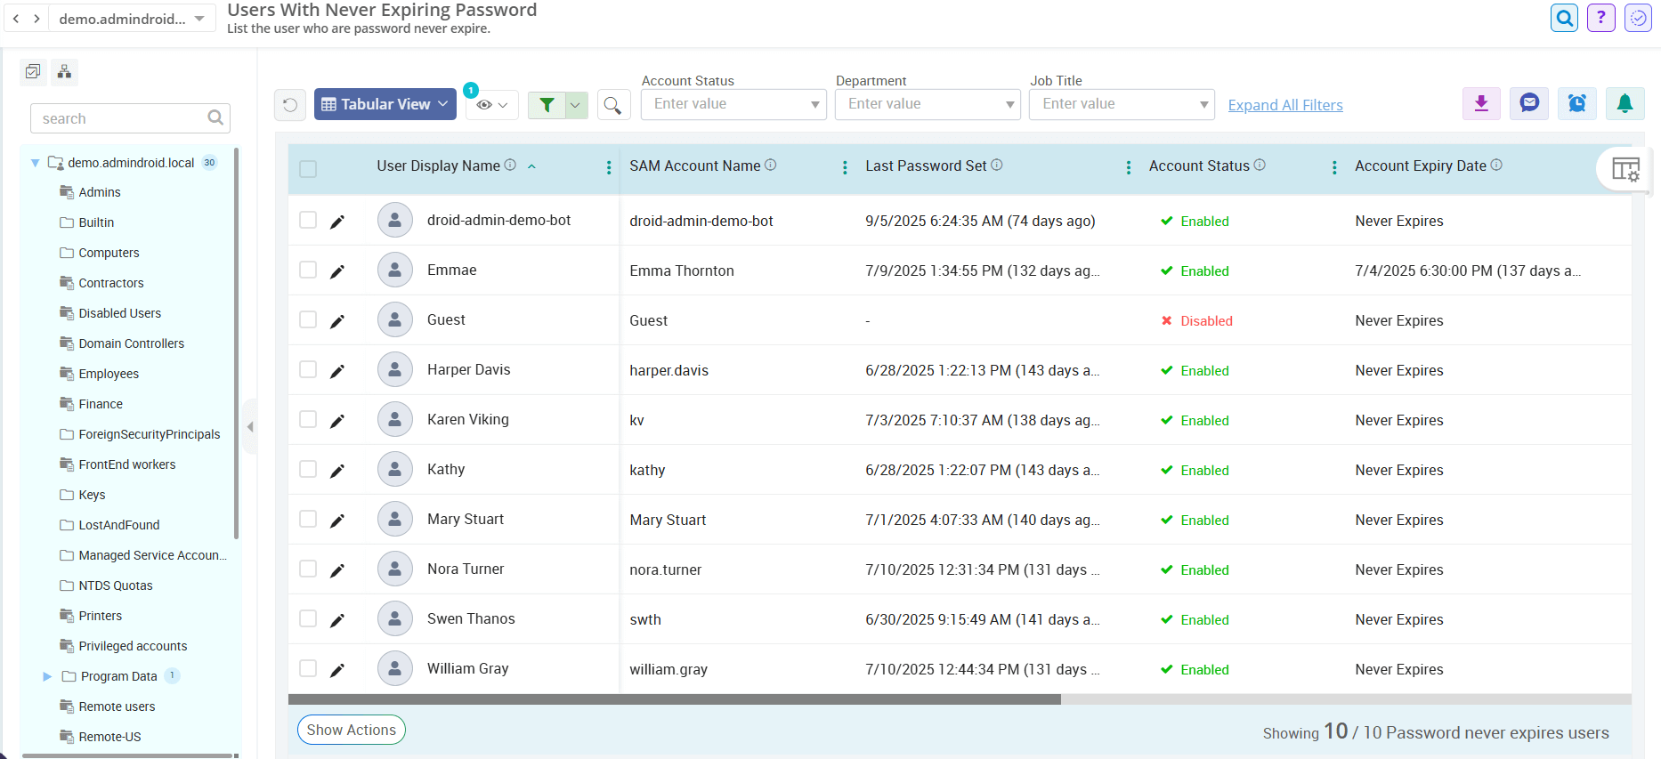The width and height of the screenshot is (1661, 759).
Task: Check the Guest row checkbox
Action: tap(308, 319)
